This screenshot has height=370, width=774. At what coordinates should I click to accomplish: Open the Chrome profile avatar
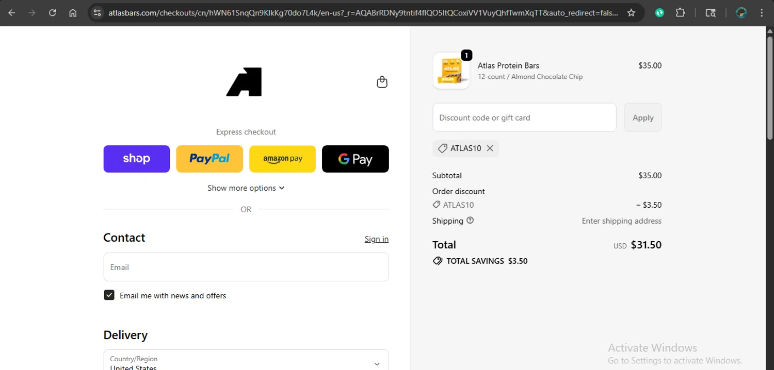pos(741,13)
